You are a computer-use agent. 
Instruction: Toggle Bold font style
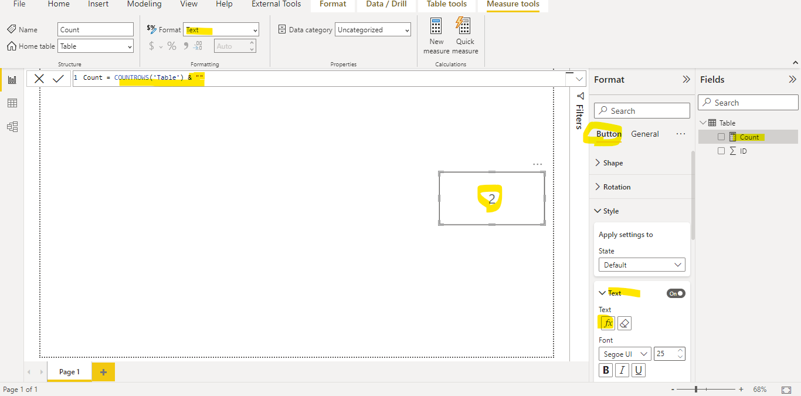click(606, 370)
